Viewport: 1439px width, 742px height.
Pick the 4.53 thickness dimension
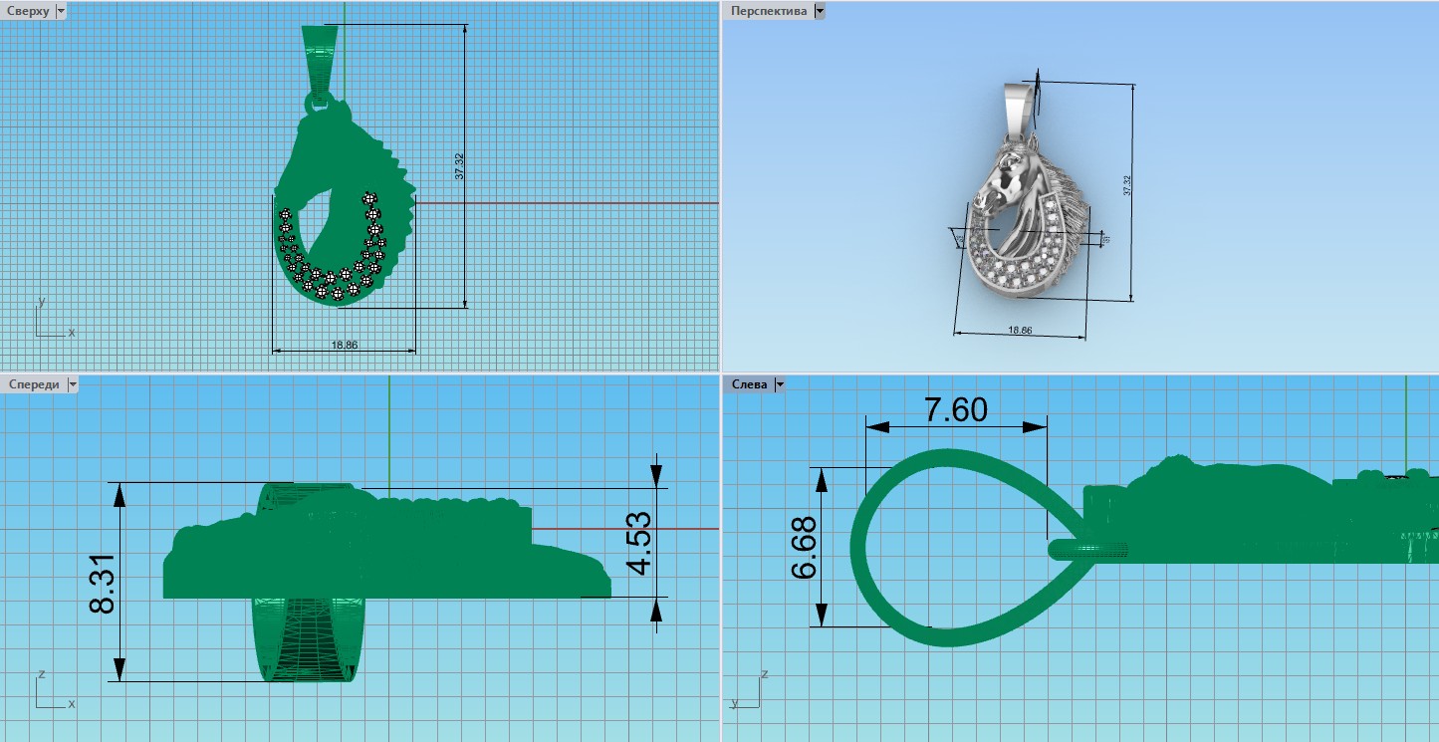pos(638,543)
